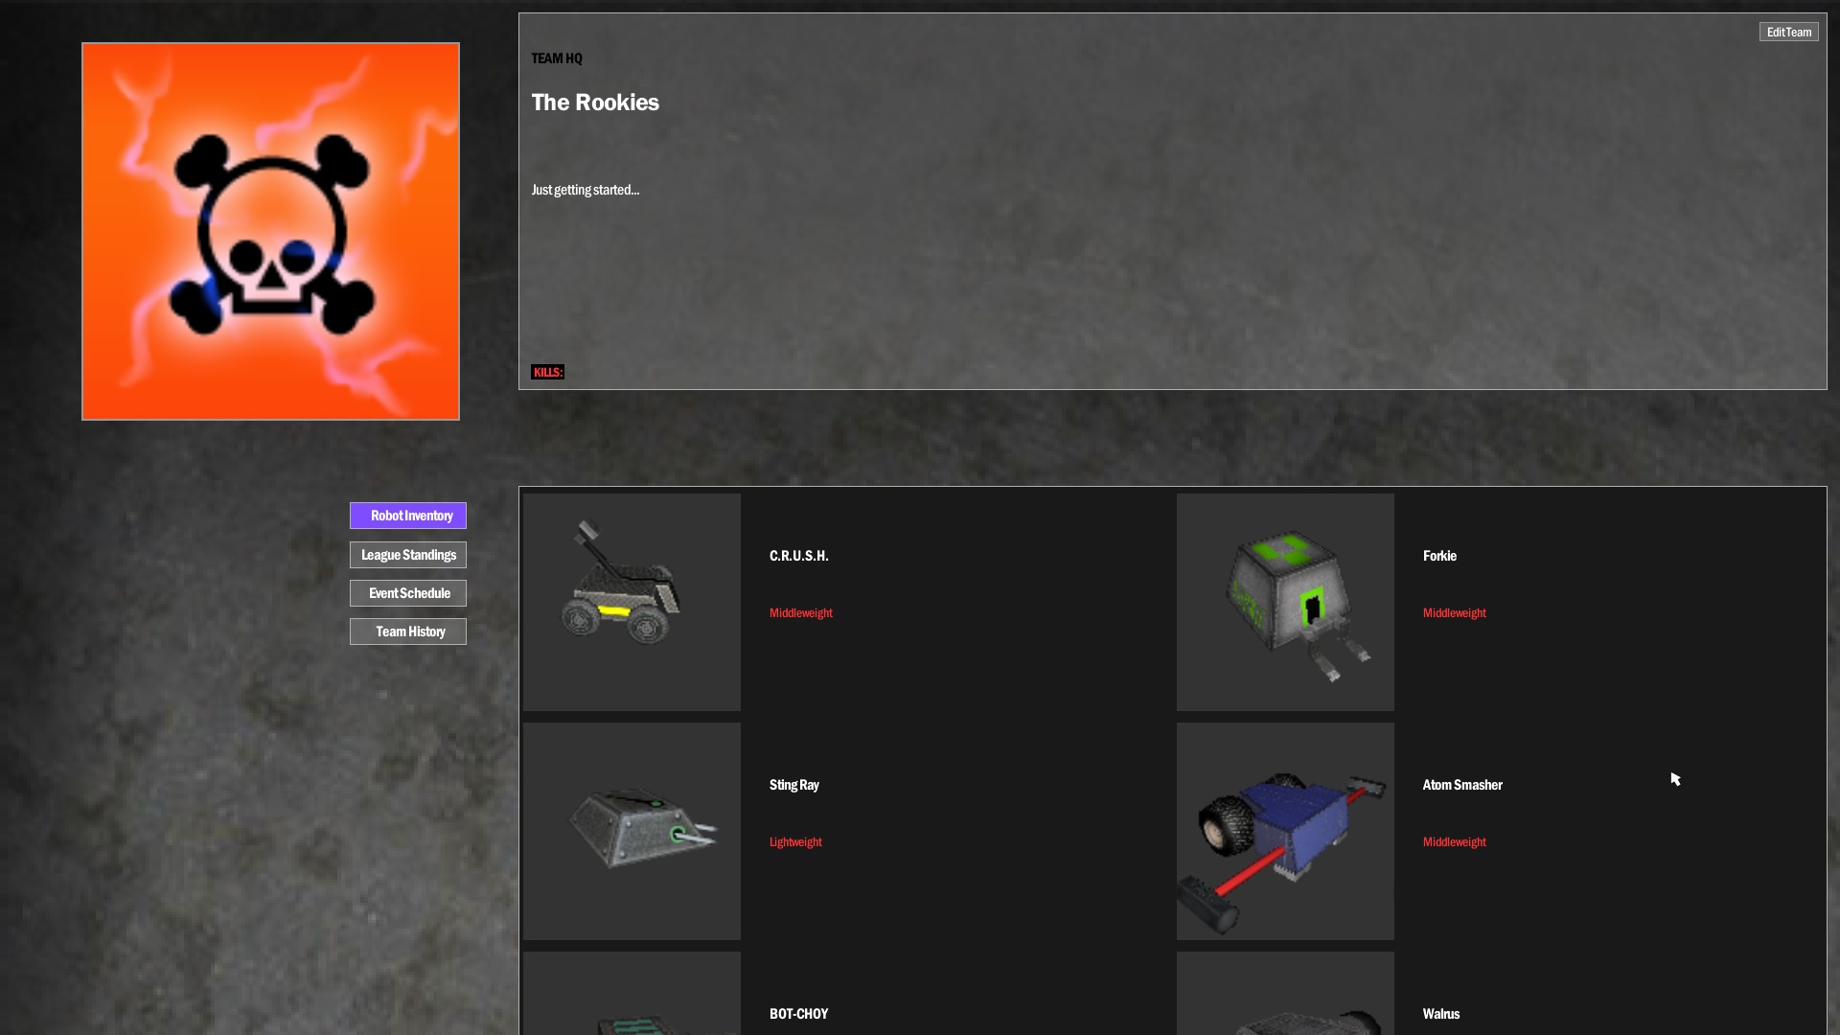Image resolution: width=1840 pixels, height=1035 pixels.
Task: Click the BOT-CHOY name label
Action: (x=798, y=1014)
